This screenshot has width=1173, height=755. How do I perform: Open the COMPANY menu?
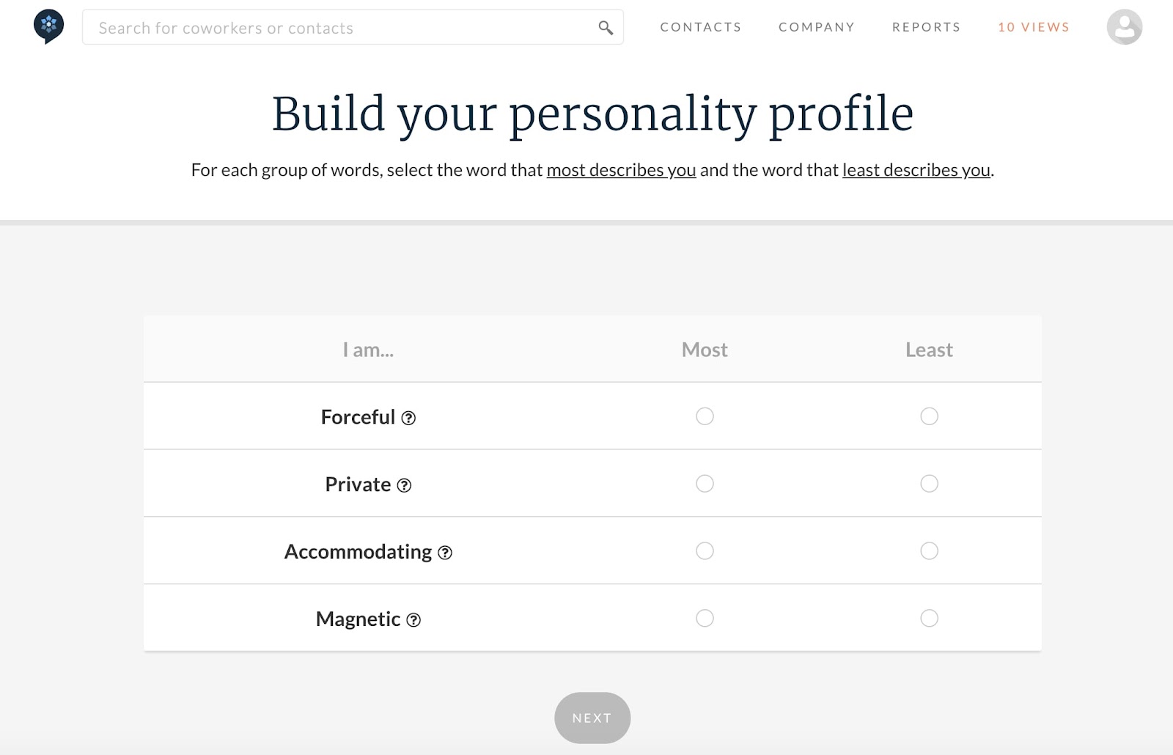coord(816,27)
